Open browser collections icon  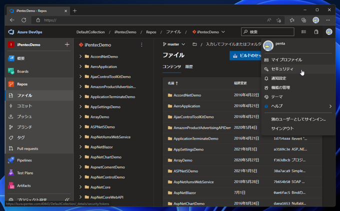(x=304, y=20)
